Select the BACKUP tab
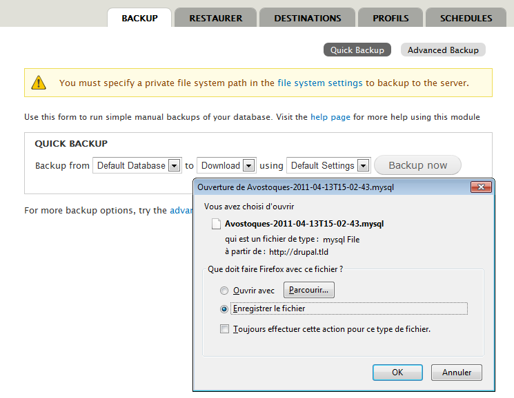This screenshot has height=398, width=514. click(139, 18)
